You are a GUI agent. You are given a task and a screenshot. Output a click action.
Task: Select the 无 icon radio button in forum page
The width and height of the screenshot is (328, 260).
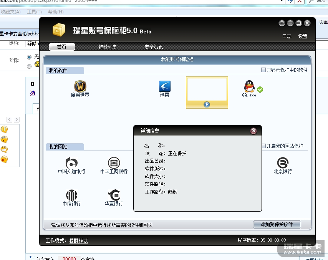tap(29, 57)
